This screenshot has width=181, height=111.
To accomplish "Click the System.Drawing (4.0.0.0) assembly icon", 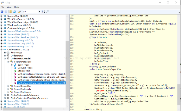I will [5, 40].
